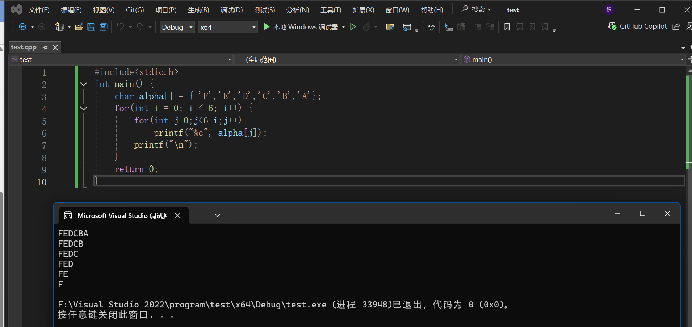Collapse the main function code block
Image resolution: width=692 pixels, height=327 pixels.
click(x=84, y=84)
